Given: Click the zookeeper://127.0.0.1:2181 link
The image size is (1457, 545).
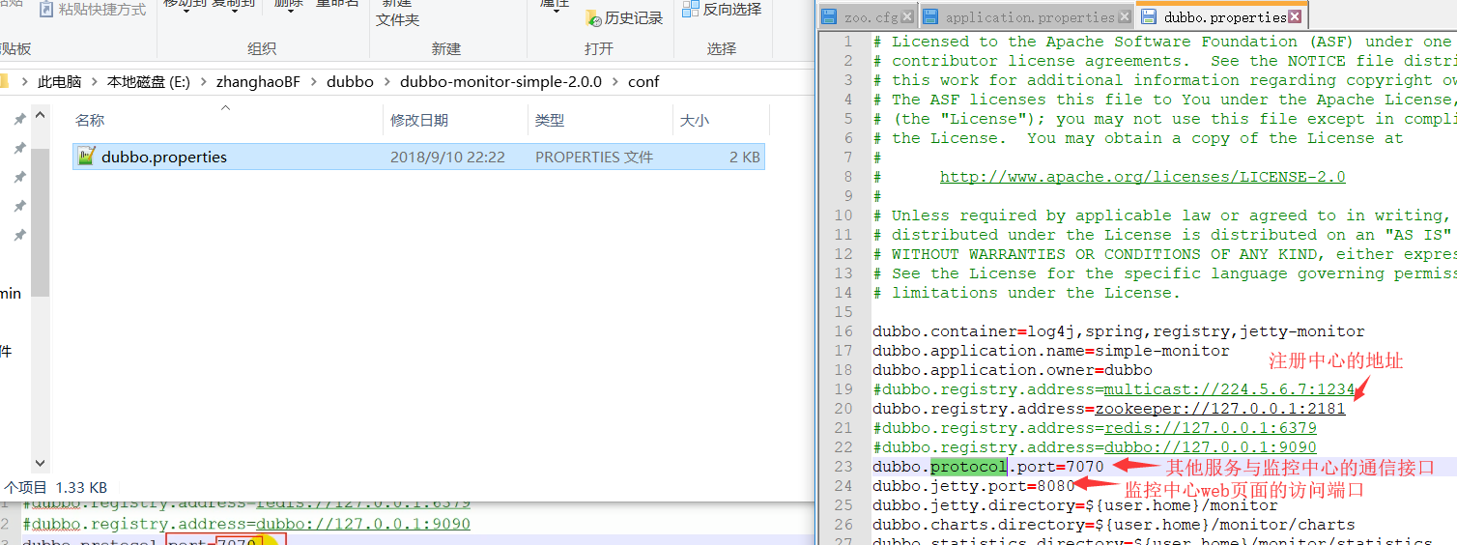Looking at the screenshot, I should click(1219, 409).
